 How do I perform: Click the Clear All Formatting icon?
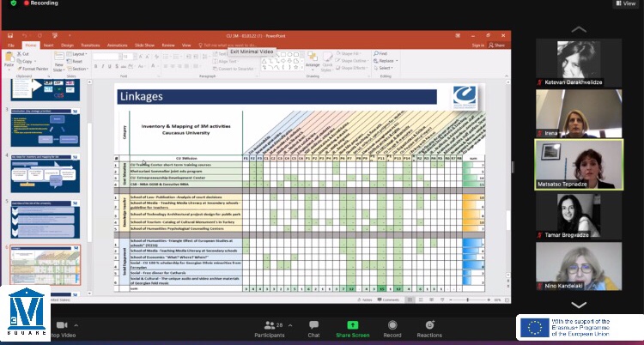click(x=156, y=57)
